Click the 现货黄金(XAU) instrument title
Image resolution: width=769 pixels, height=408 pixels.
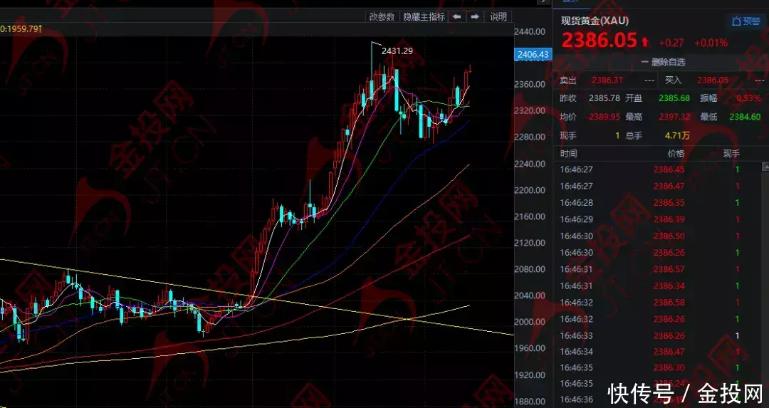pyautogui.click(x=595, y=21)
